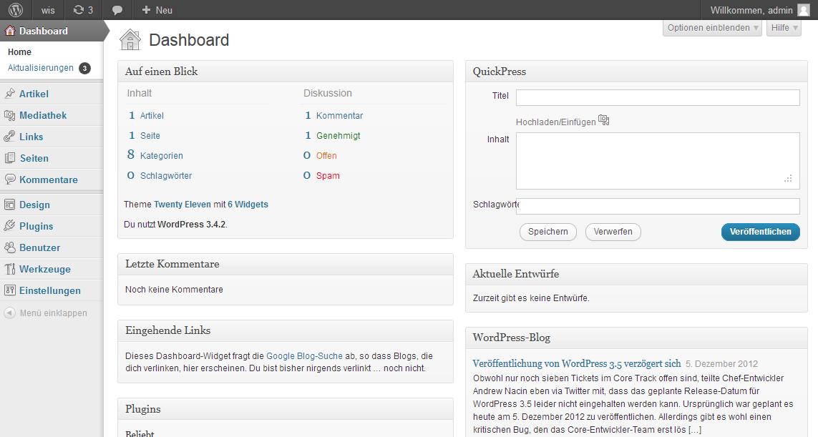
Task: Click the text 'Noch keine Kommentare'
Action: point(174,290)
